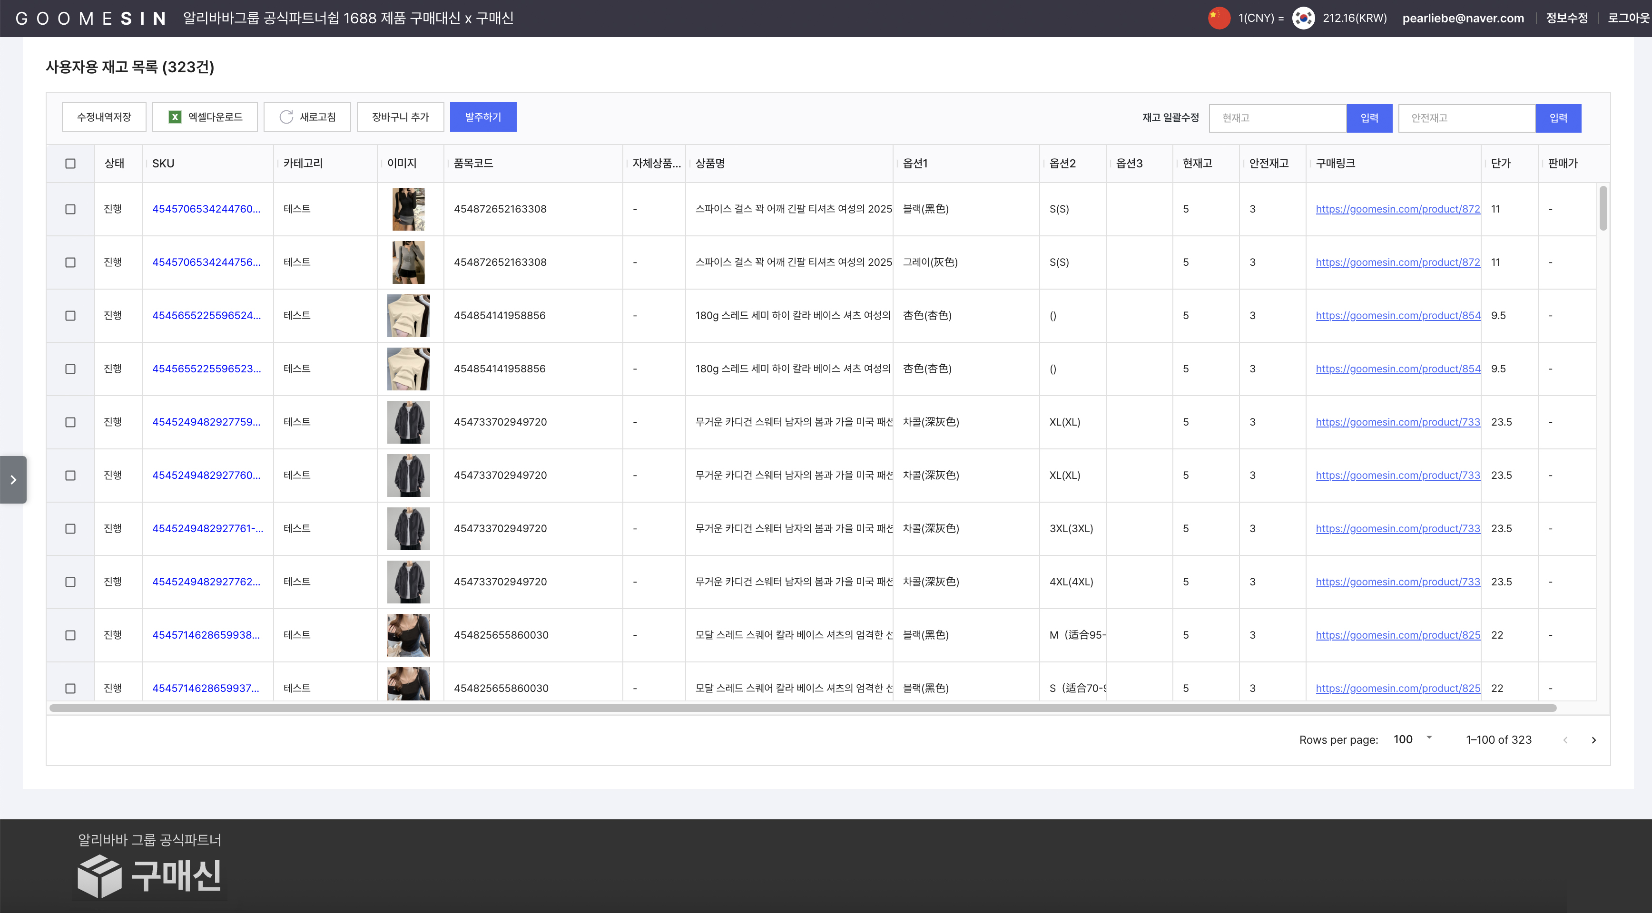The width and height of the screenshot is (1652, 913).
Task: Click the 현재고 bulk edit input field
Action: pos(1277,118)
